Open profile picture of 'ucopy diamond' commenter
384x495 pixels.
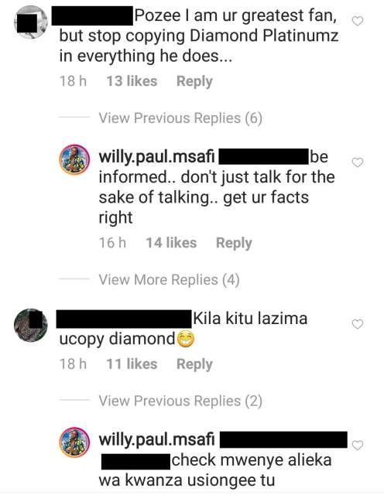[31, 325]
